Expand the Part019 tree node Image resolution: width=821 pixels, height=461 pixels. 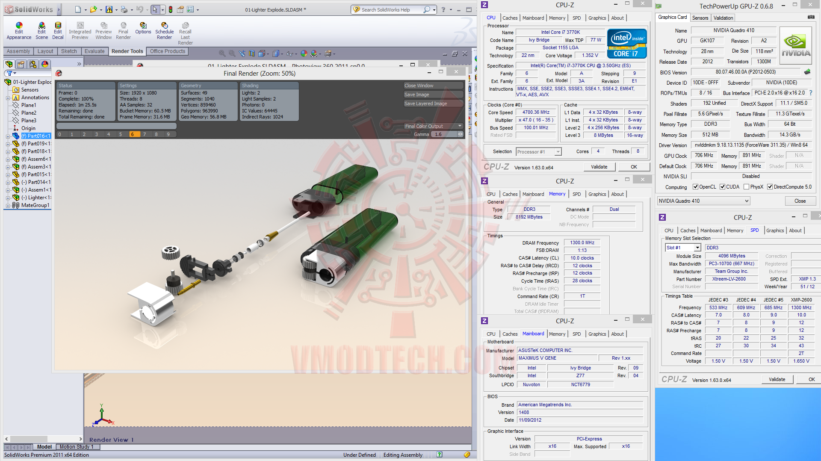[8, 144]
